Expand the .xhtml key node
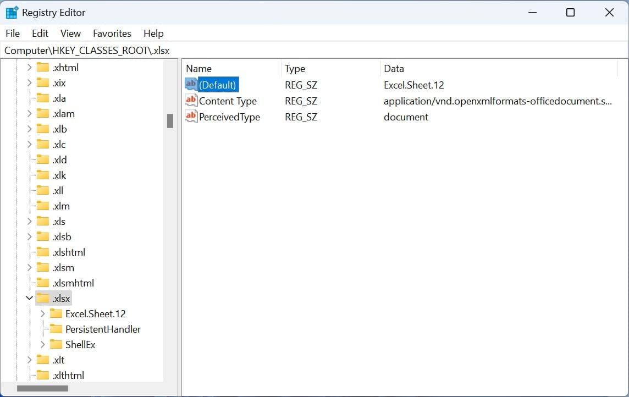Image resolution: width=629 pixels, height=397 pixels. [x=30, y=68]
